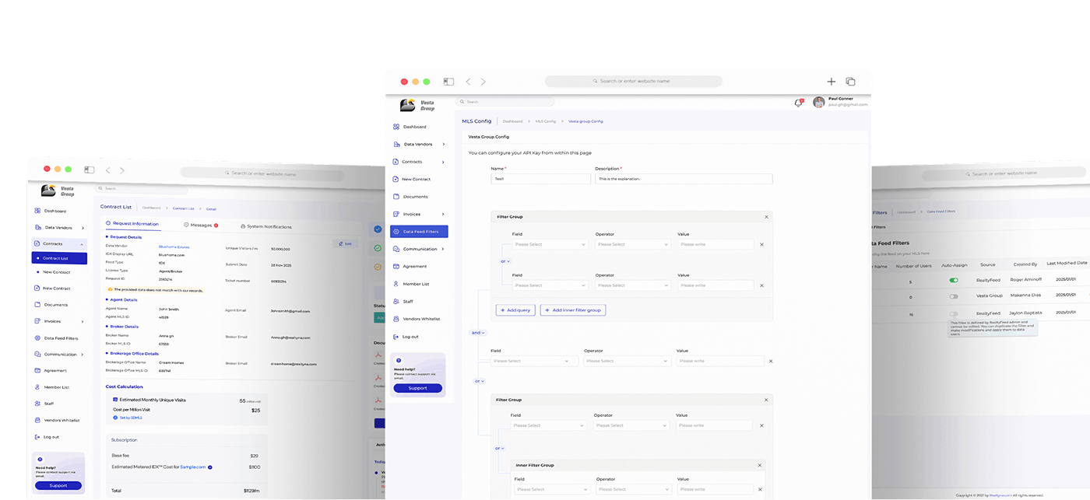Image resolution: width=1090 pixels, height=500 pixels.
Task: Close the Inner Filter Group panel
Action: 760,465
